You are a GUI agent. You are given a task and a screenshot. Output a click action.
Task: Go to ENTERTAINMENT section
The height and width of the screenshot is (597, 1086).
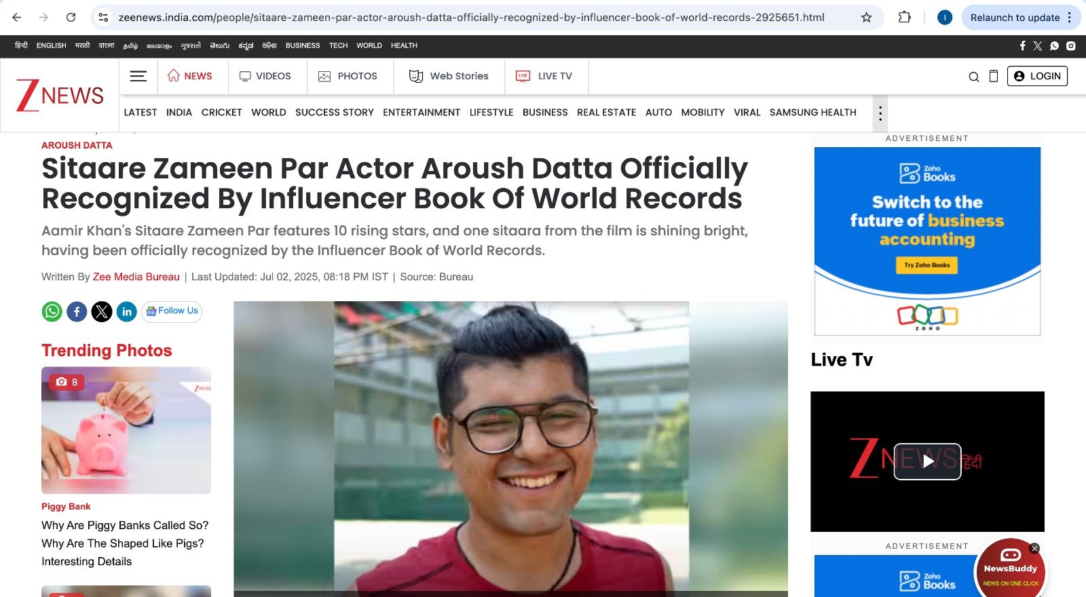[422, 113]
